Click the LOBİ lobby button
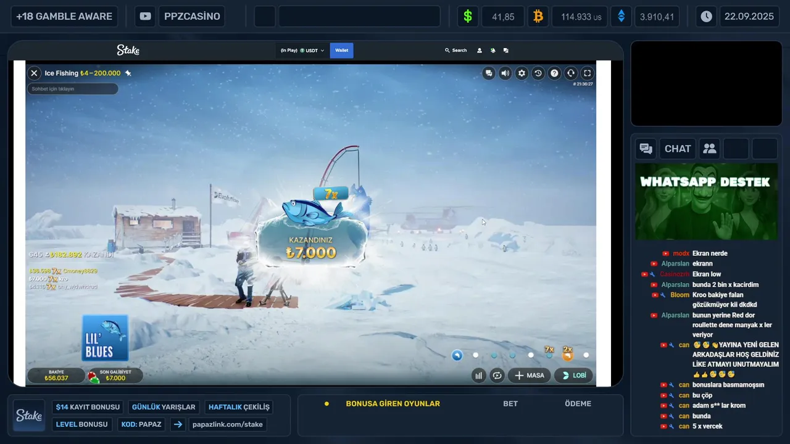The height and width of the screenshot is (444, 790). (574, 376)
